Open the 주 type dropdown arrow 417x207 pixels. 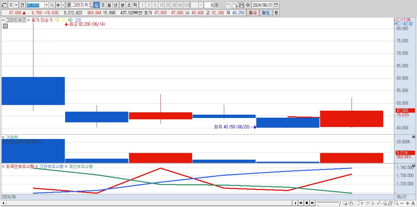tap(16, 5)
